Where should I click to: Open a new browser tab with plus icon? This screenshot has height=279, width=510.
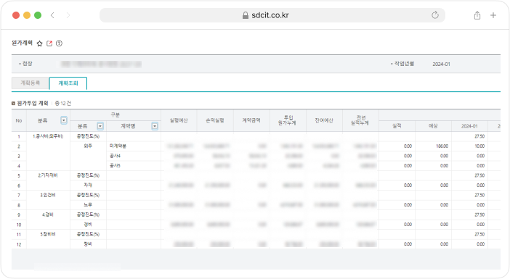(x=493, y=15)
